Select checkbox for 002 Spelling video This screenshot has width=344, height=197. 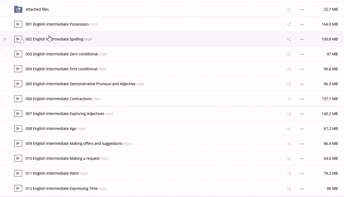22,42
